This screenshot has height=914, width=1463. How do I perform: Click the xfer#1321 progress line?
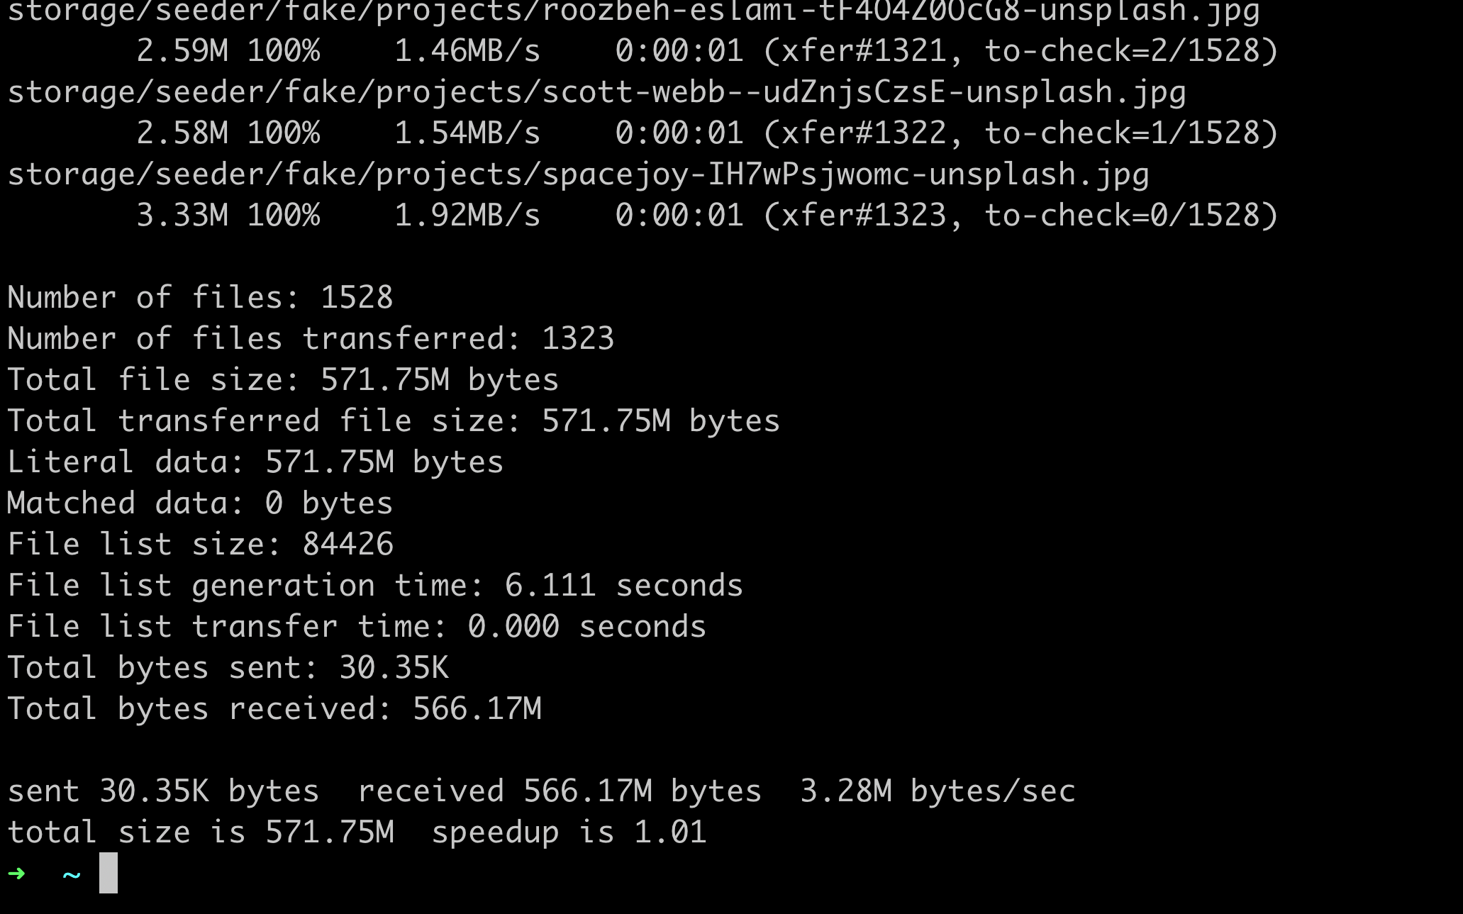coord(707,51)
